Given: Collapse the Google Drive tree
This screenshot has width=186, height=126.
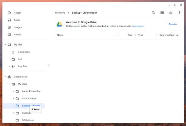Looking at the screenshot, I should tap(5, 77).
